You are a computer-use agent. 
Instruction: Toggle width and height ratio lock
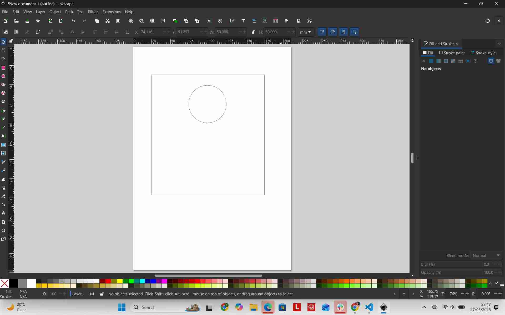[253, 32]
